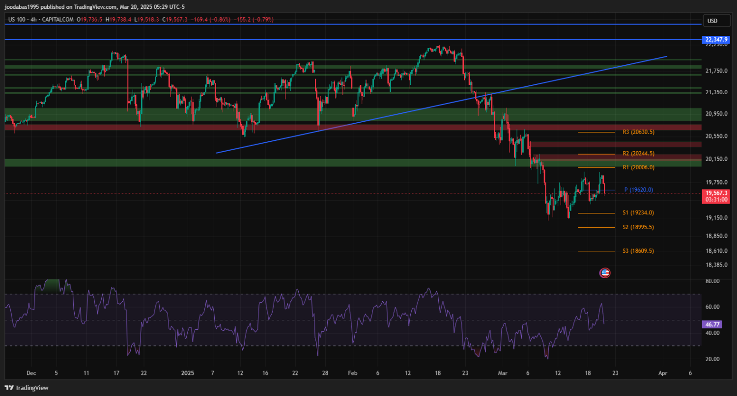The width and height of the screenshot is (737, 396).
Task: Click the R1 (20006.0) resistance label
Action: pos(638,167)
